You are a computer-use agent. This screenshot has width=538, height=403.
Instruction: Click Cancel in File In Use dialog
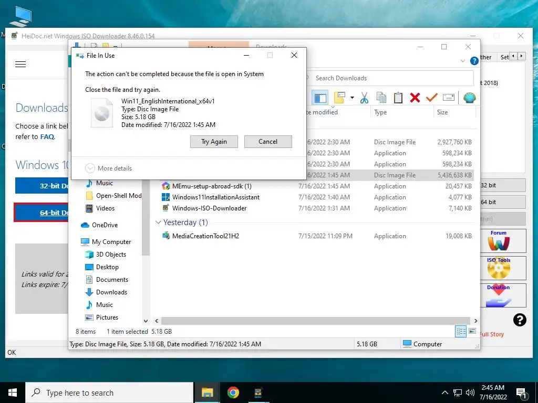click(268, 142)
